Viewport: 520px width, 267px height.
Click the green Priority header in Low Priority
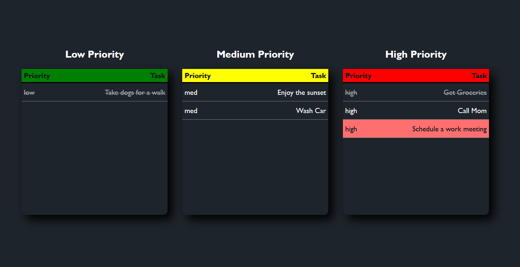point(37,76)
